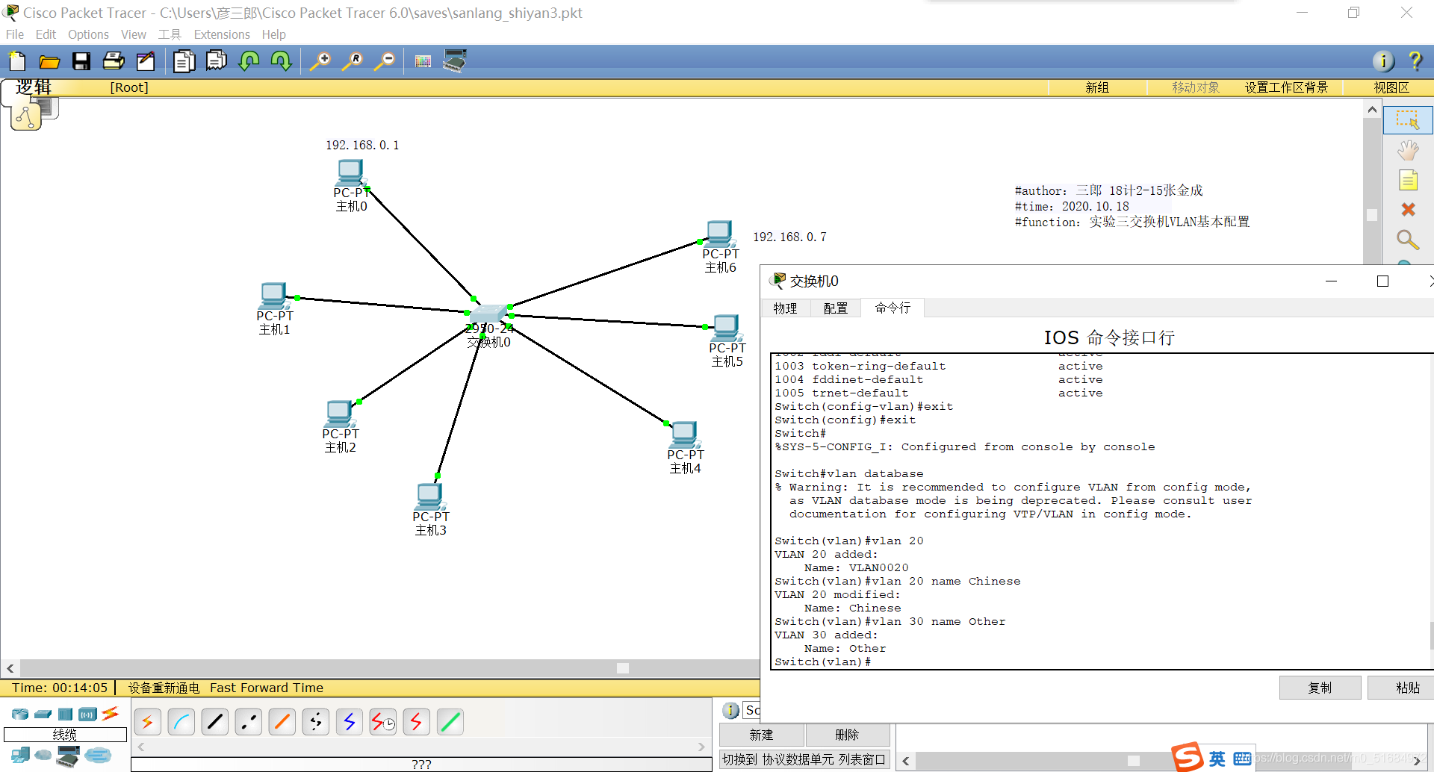Select the Inspect magnifier tool
Viewport: 1434px width, 772px height.
point(1408,240)
